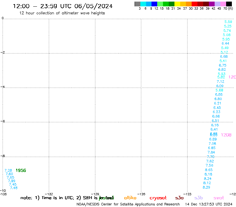Select the 6.16 wave height value
This screenshot has width=236, height=207.
point(215,125)
